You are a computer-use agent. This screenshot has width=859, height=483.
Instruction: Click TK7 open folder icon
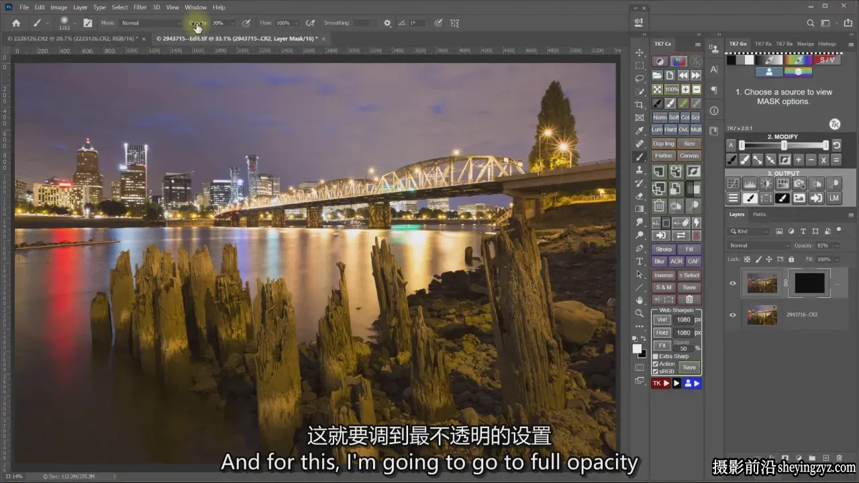pos(658,75)
